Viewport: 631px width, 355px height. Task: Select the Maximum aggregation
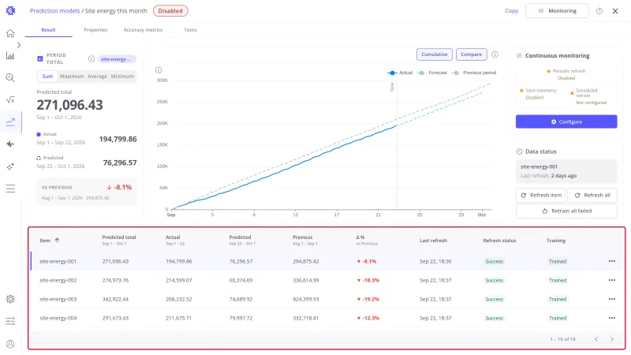72,76
